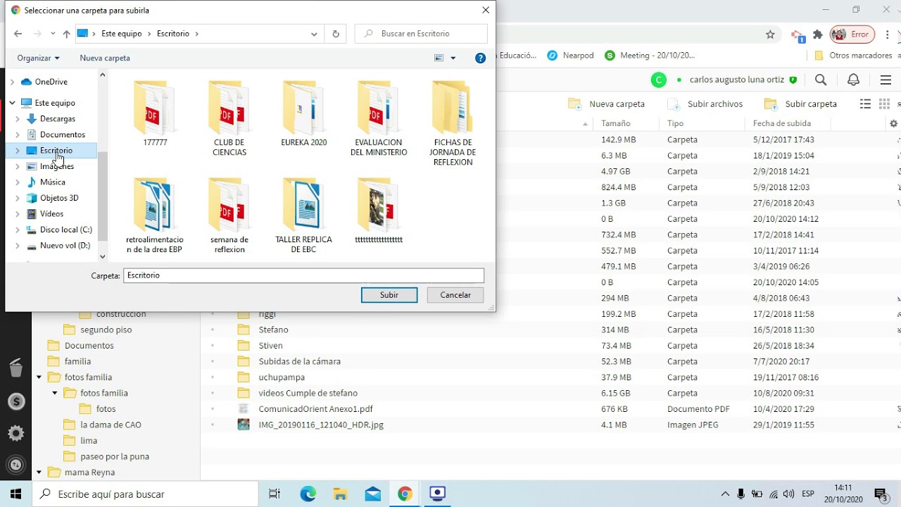
Task: Select Objetos 3D in navigation pane
Action: [59, 198]
